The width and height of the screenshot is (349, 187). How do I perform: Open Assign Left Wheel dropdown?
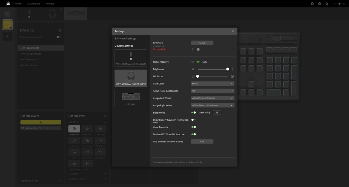pyautogui.click(x=213, y=98)
